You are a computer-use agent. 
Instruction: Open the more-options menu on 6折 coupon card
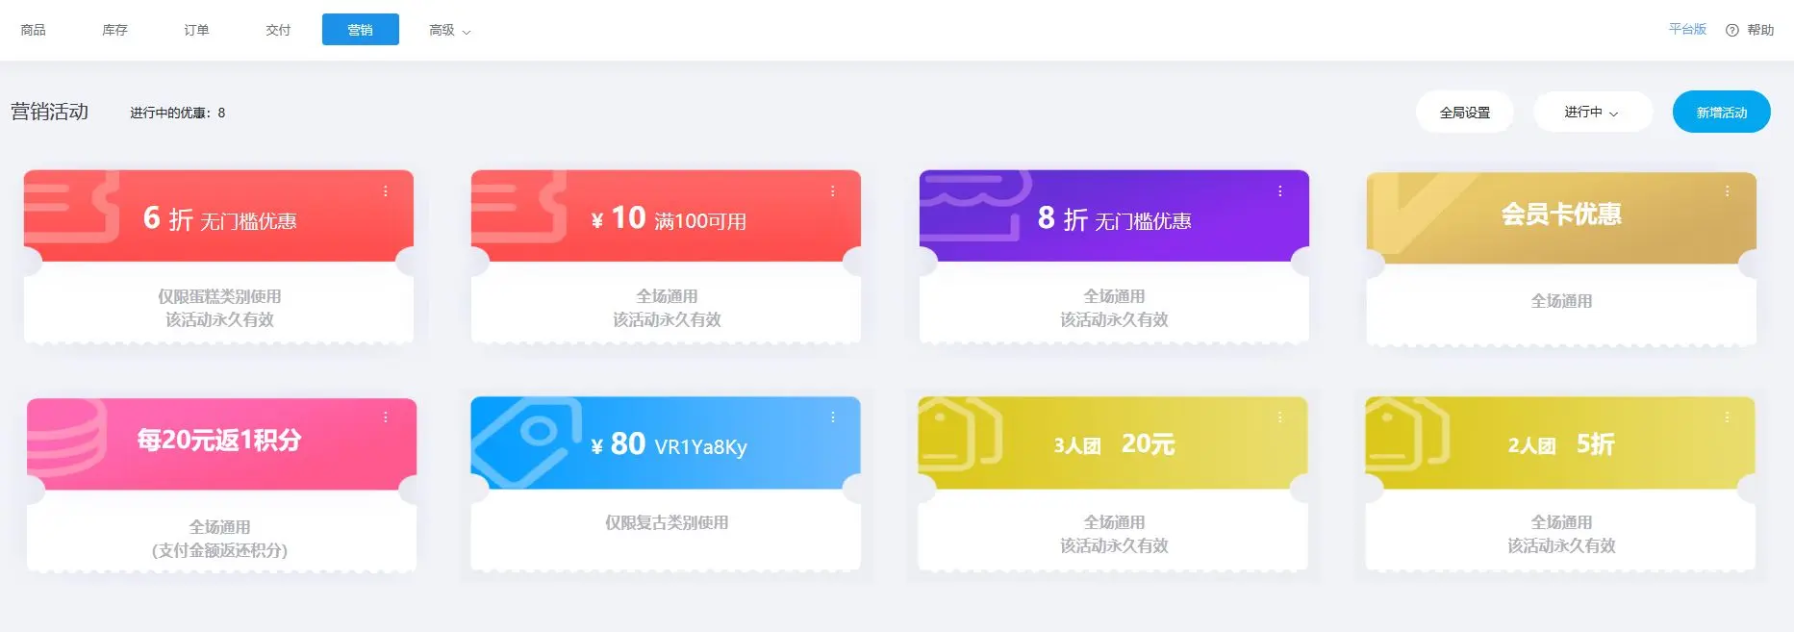click(386, 191)
